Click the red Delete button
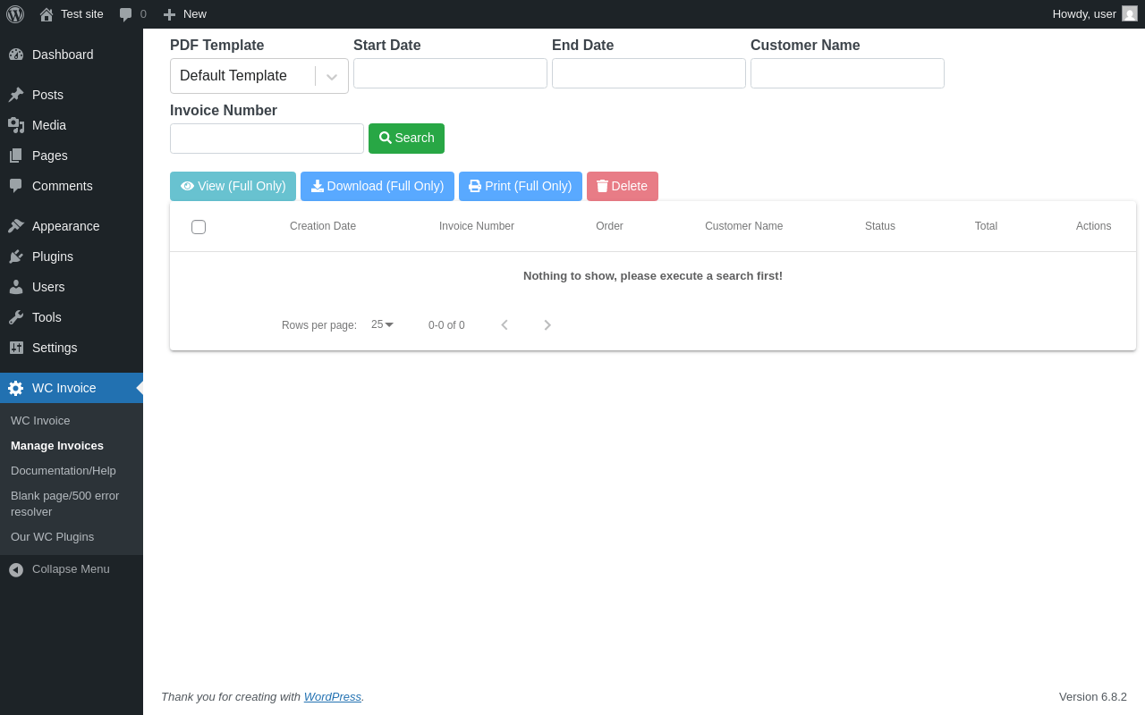Viewport: 1145px width, 715px height. (x=623, y=186)
